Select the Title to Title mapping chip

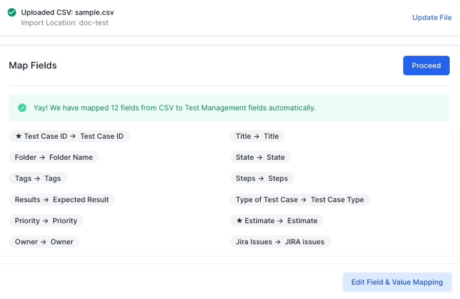[x=257, y=136]
